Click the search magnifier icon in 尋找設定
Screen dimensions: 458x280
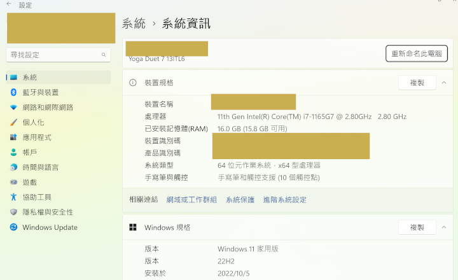point(104,55)
